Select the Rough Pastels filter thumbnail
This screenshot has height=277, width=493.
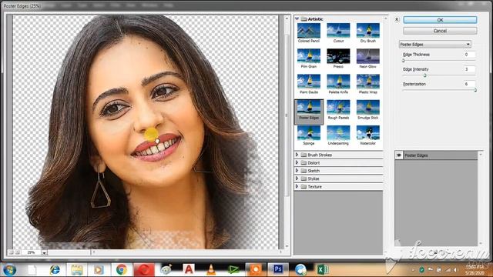[x=338, y=108]
